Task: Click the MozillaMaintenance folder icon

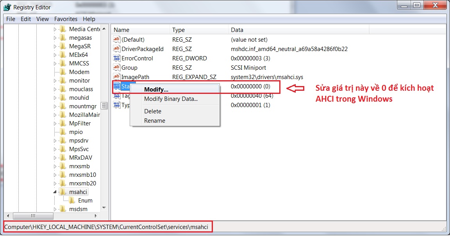Action: (x=63, y=115)
